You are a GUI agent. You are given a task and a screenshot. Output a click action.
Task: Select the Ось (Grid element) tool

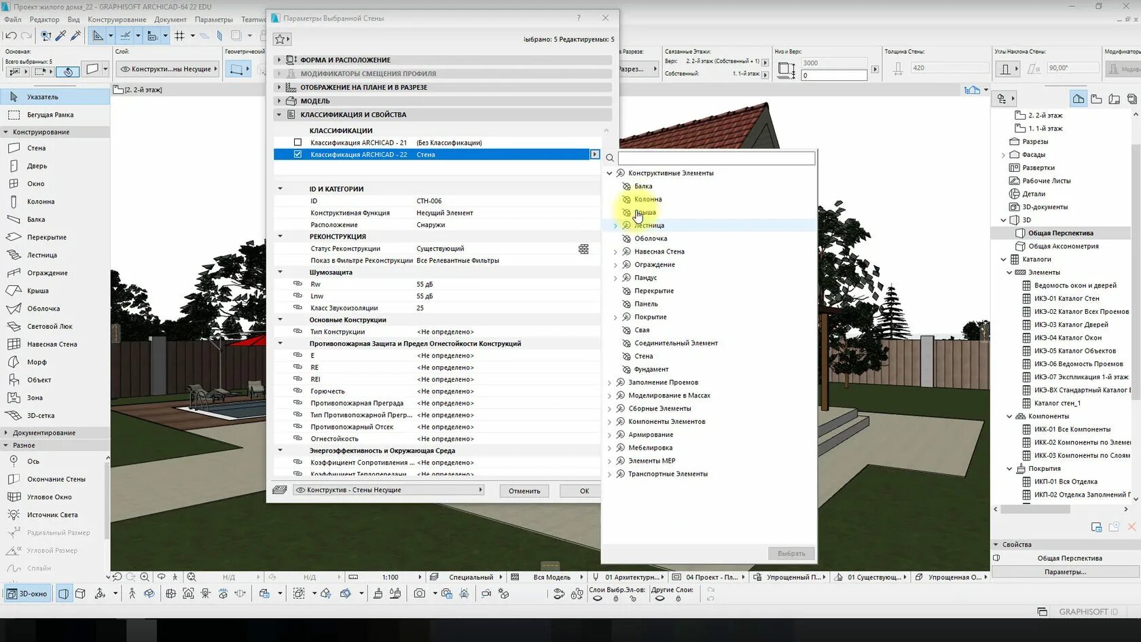point(33,461)
